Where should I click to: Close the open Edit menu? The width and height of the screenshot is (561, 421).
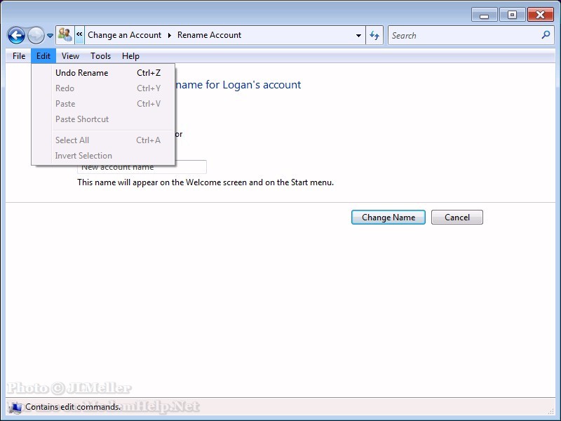(43, 56)
